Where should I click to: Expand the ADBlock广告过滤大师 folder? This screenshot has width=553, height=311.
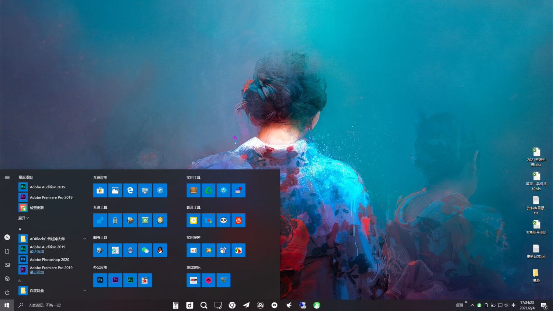point(53,239)
